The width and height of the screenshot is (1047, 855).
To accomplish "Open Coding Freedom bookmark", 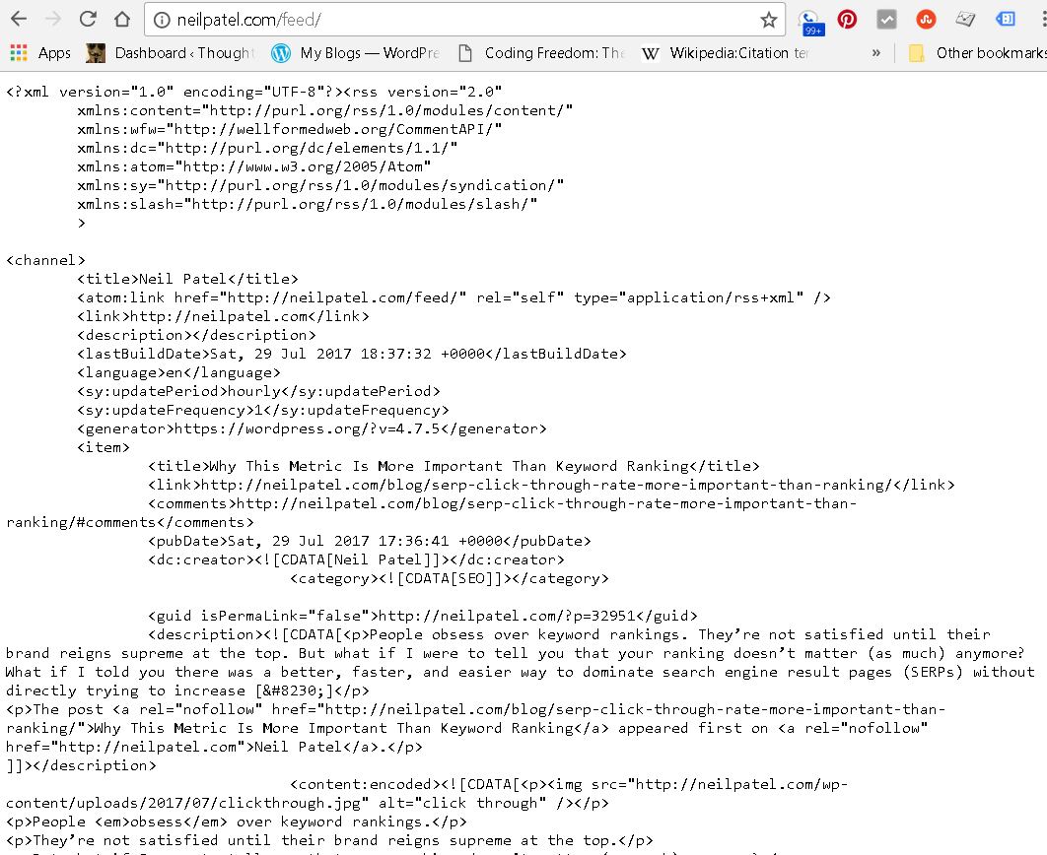I will [541, 53].
